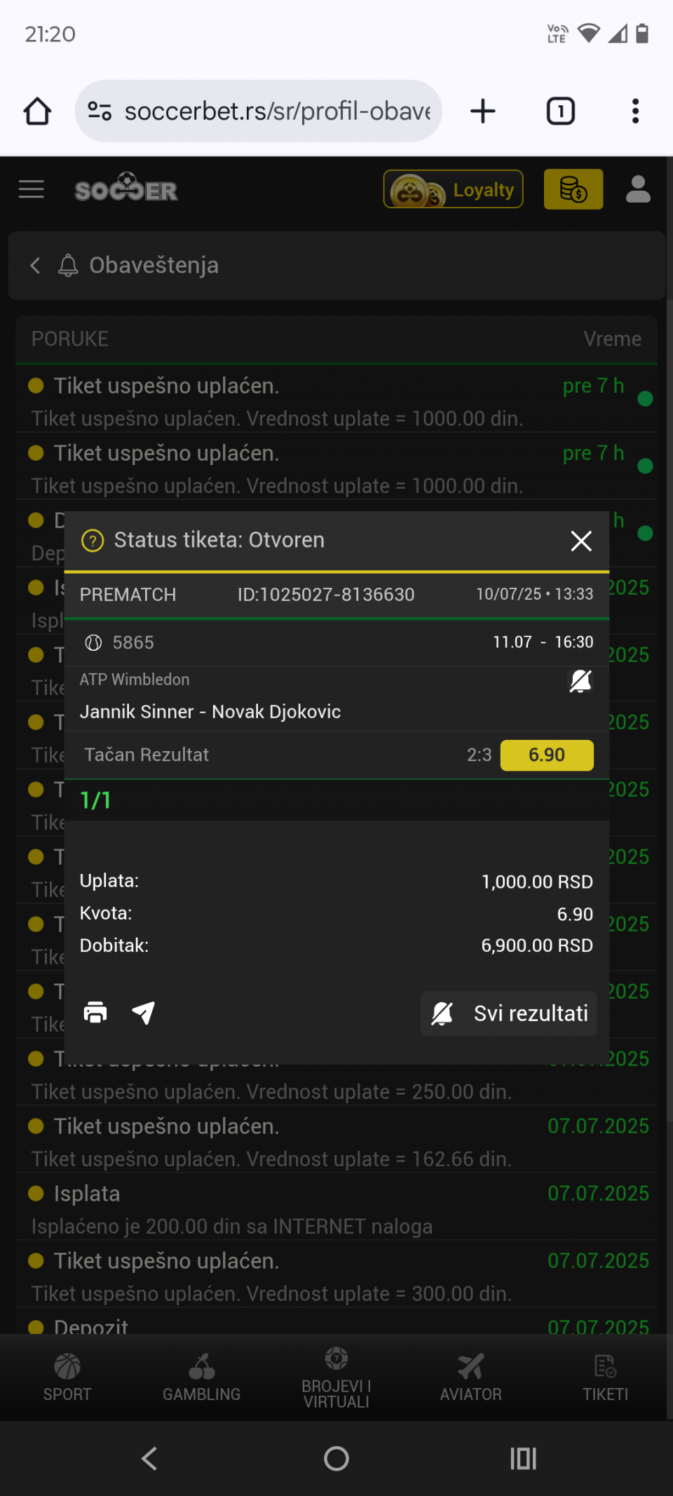Image resolution: width=673 pixels, height=1496 pixels.
Task: Share ticket via paper plane icon
Action: (143, 1012)
